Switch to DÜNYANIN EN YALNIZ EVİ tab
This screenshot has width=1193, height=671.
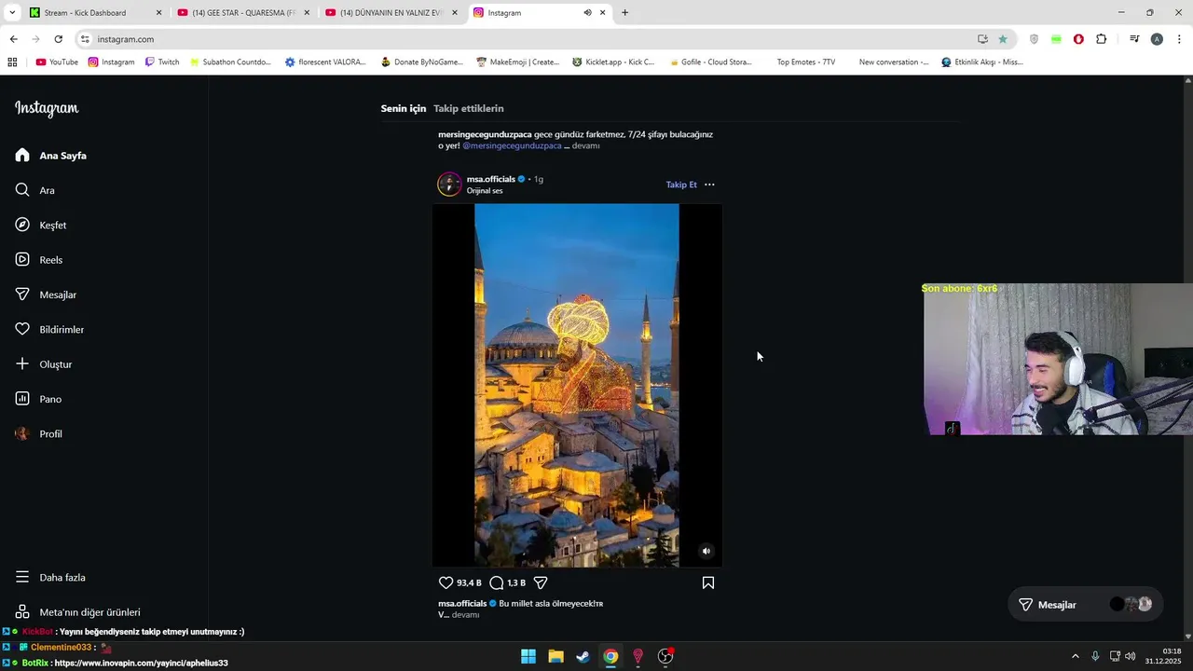tap(391, 13)
